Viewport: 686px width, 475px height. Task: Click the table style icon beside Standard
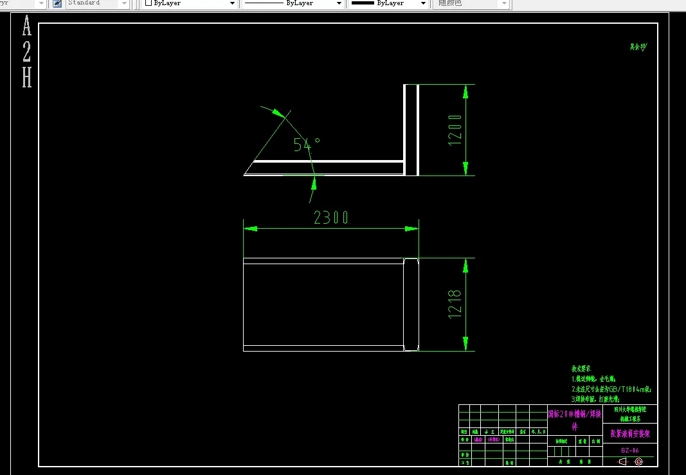[57, 3]
